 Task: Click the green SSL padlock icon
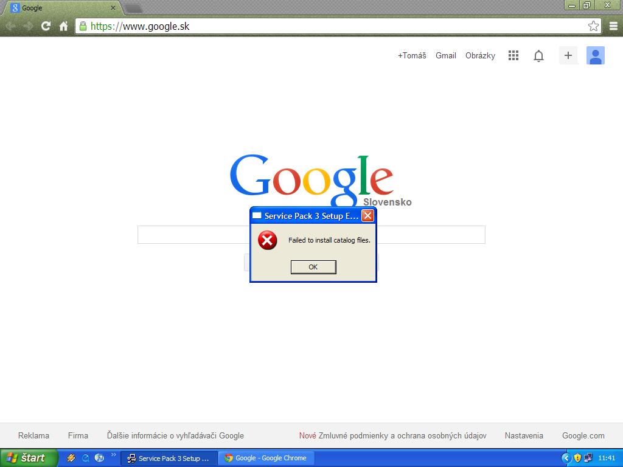pos(83,26)
